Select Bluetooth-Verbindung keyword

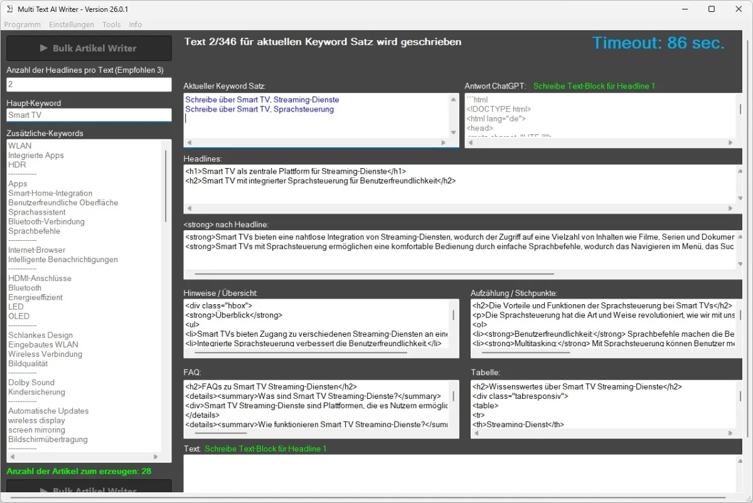coord(46,221)
